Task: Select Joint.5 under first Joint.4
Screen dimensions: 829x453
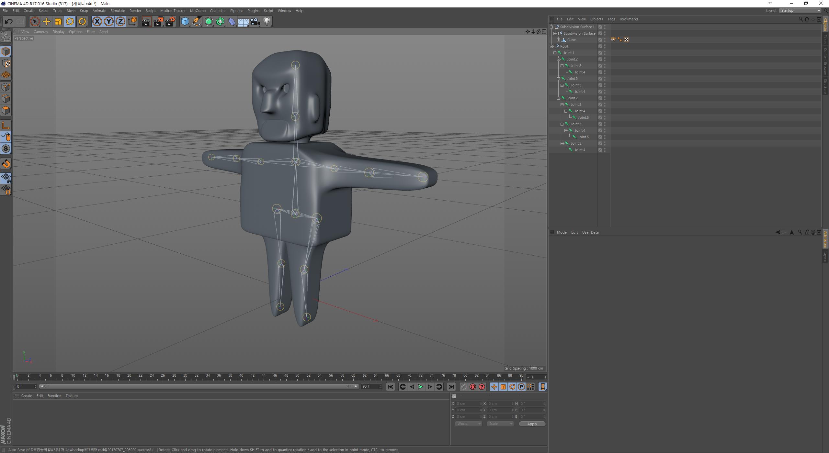Action: coord(583,117)
